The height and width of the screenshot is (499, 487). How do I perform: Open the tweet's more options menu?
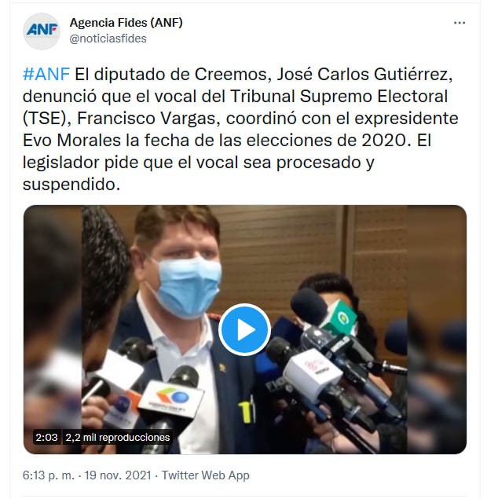point(460,23)
